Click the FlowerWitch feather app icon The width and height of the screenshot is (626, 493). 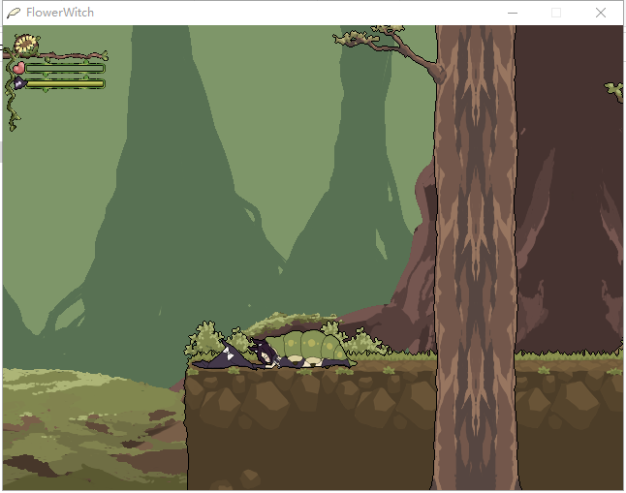click(x=14, y=13)
